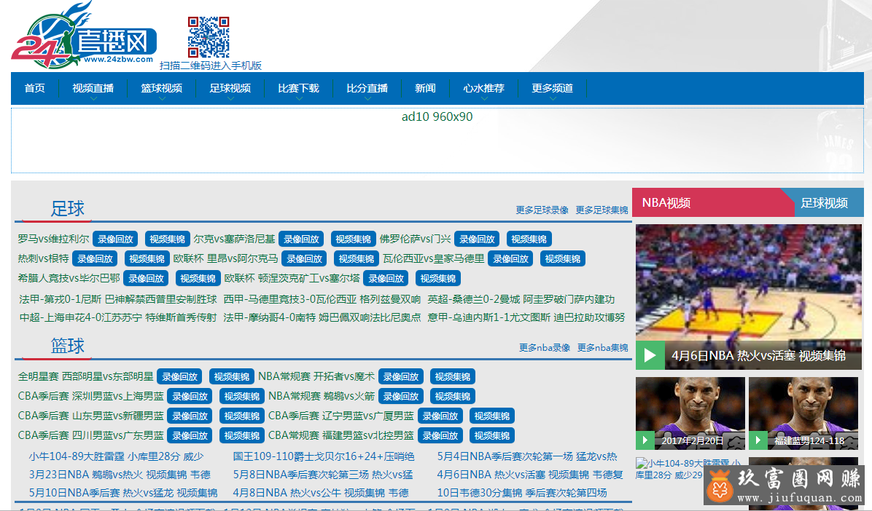Viewport: 872px width, 511px height.
Task: Expand the 比赛下载 navigation menu
Action: [x=299, y=88]
